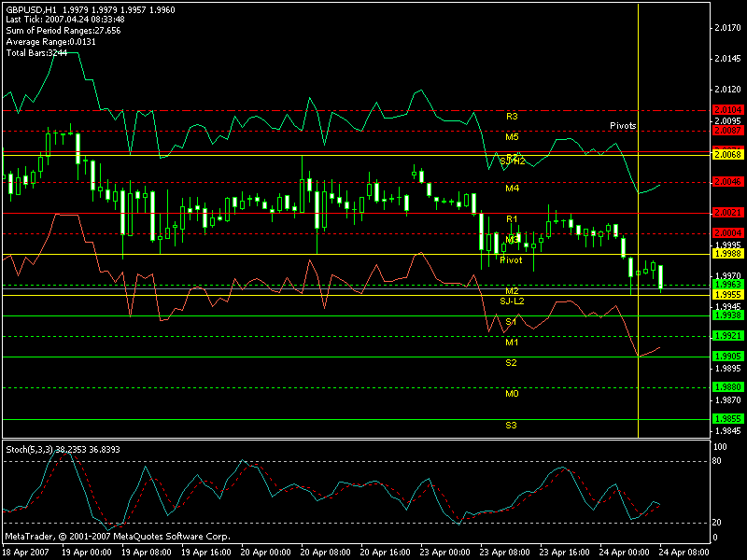
Task: Select the S3 support label
Action: 512,425
